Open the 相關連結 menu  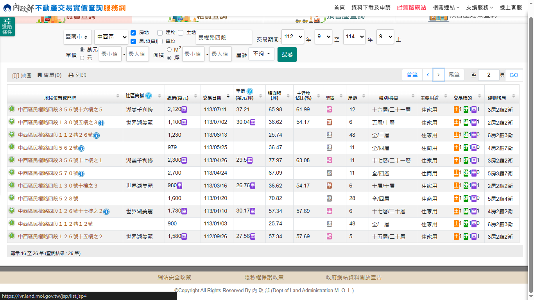(x=446, y=7)
